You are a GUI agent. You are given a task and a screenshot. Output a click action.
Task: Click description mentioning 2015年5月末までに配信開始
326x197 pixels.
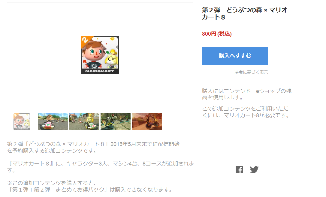[x=93, y=147]
